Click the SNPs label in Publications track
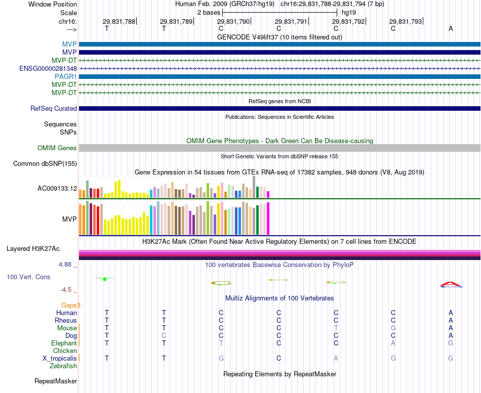481x393 pixels. [x=68, y=132]
